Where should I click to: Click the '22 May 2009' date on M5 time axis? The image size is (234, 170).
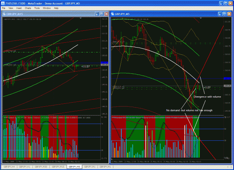[117, 162]
